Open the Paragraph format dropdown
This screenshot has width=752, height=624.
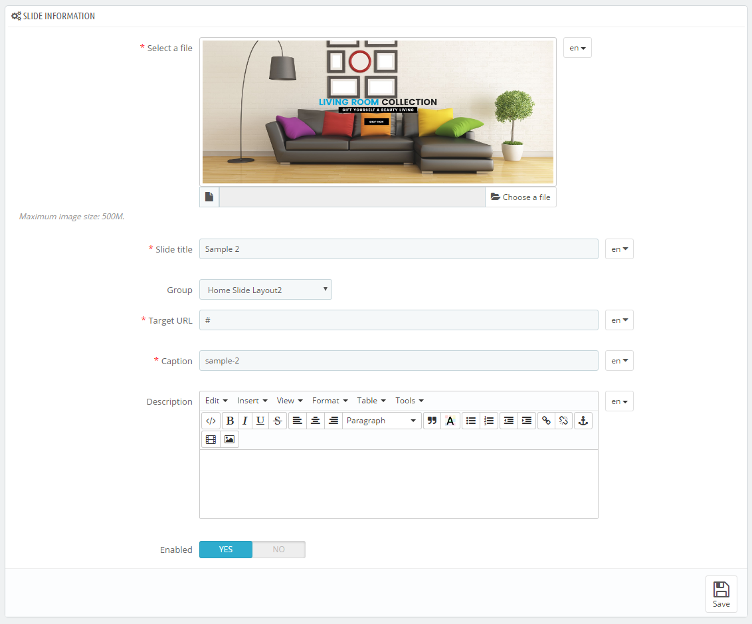tap(382, 421)
